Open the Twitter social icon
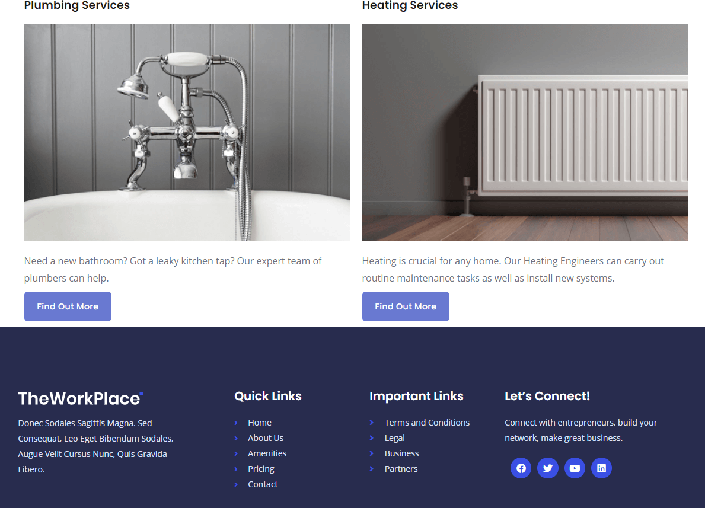Image resolution: width=705 pixels, height=508 pixels. 548,468
